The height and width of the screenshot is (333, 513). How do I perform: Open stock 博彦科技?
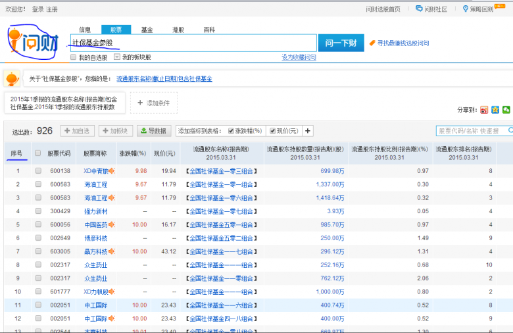pyautogui.click(x=96, y=238)
